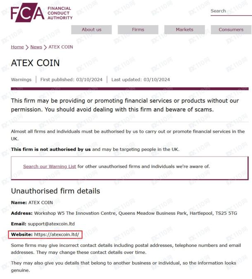Open the Firms menu
The width and height of the screenshot is (252, 279).
(x=138, y=30)
